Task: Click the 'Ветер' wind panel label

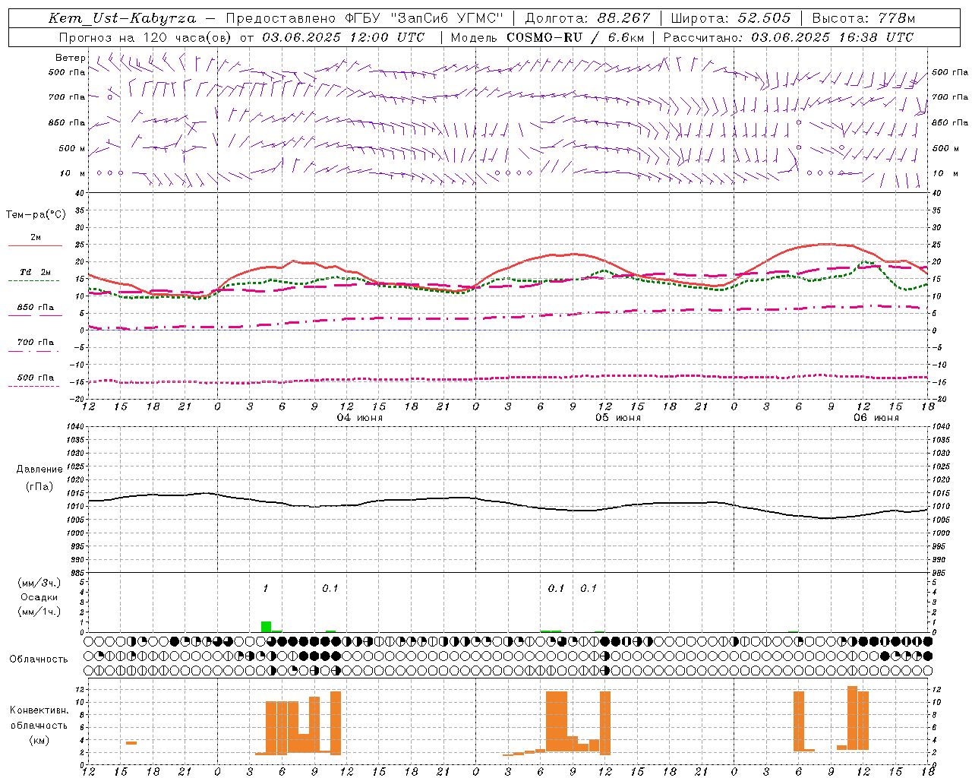Action: (x=71, y=58)
